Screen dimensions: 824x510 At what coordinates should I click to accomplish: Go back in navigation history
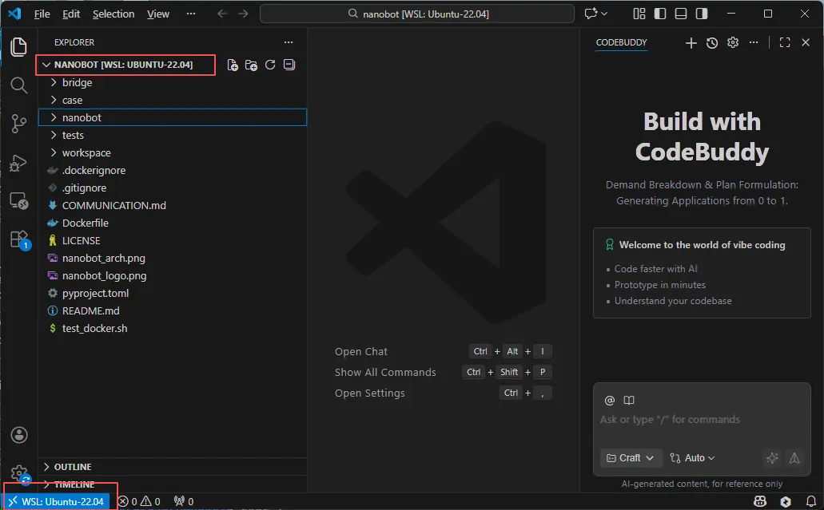[222, 14]
